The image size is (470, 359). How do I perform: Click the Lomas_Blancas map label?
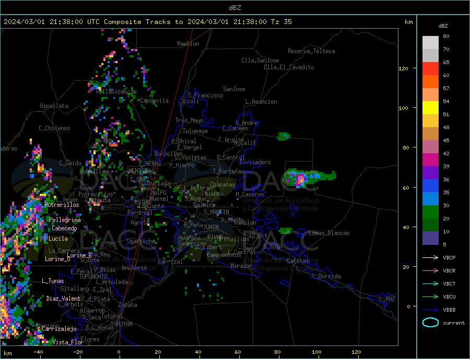(x=329, y=233)
